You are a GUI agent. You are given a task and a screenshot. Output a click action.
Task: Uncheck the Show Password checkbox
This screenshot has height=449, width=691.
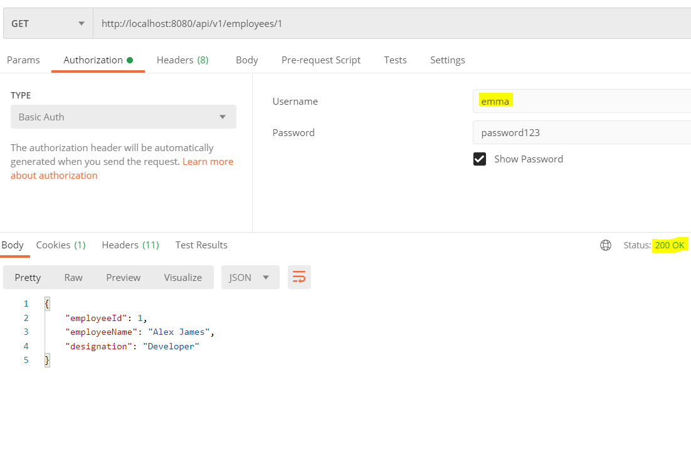point(480,159)
